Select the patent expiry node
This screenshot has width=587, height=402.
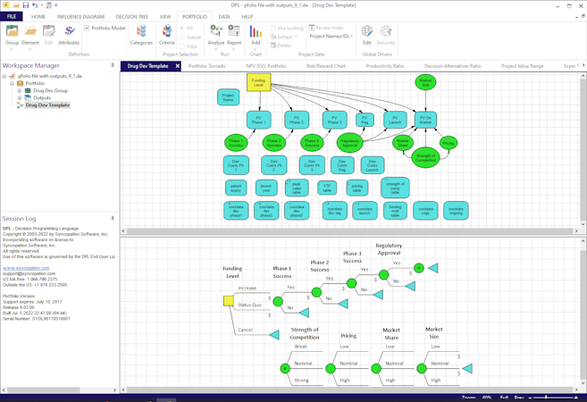click(x=236, y=188)
